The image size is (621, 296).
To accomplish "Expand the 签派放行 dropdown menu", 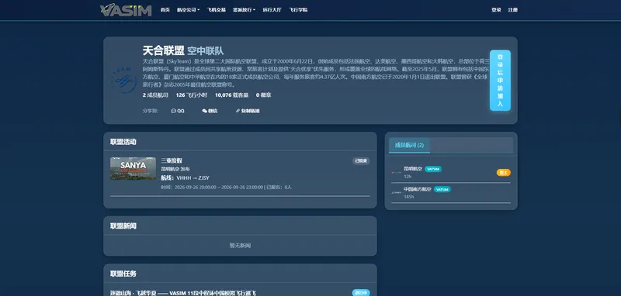I will [x=244, y=10].
